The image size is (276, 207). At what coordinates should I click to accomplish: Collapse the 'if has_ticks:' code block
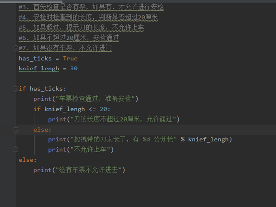(x=16, y=89)
